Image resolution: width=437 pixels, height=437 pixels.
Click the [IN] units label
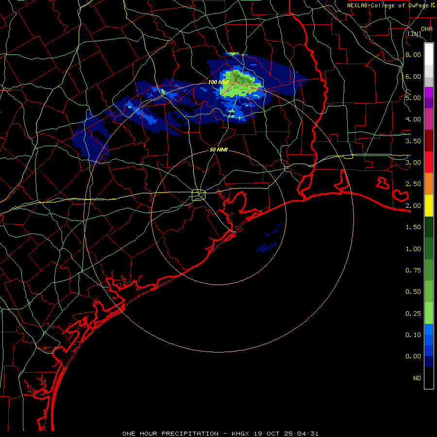[415, 34]
